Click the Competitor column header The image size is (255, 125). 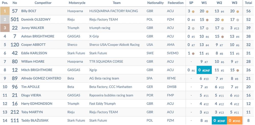click(x=43, y=3)
